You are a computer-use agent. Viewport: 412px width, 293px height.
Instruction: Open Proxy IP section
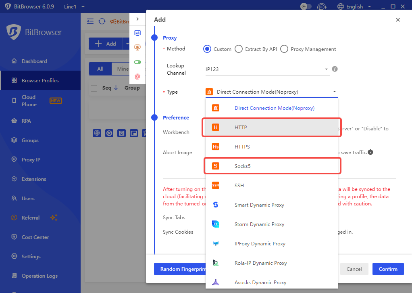[31, 160]
